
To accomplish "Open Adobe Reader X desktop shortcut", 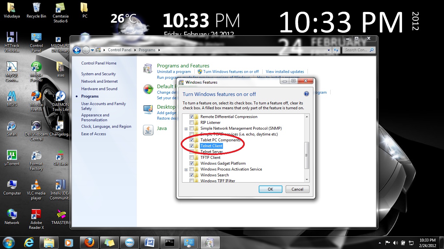I will point(36,219).
